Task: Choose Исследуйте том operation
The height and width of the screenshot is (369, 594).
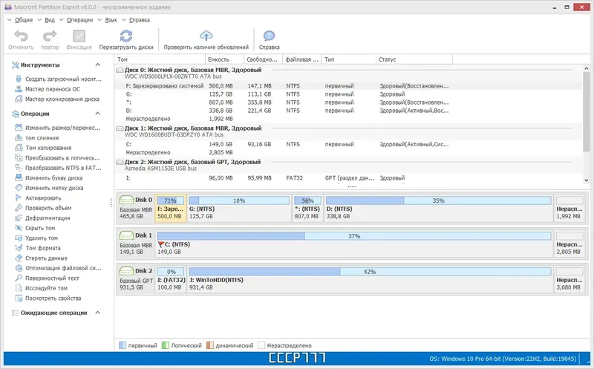Action: (x=41, y=288)
